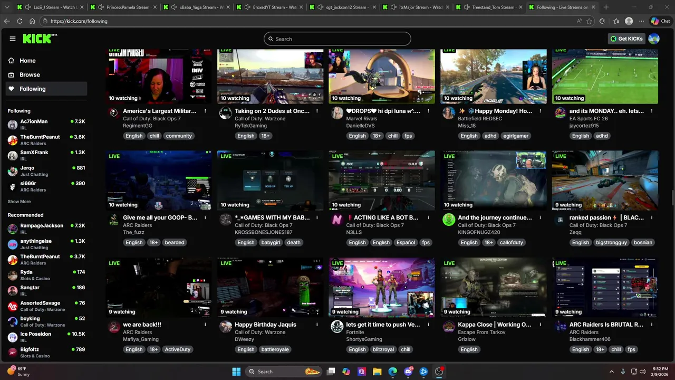
Task: Click AssortedSavage avatar in Recommended
Action: 13,306
